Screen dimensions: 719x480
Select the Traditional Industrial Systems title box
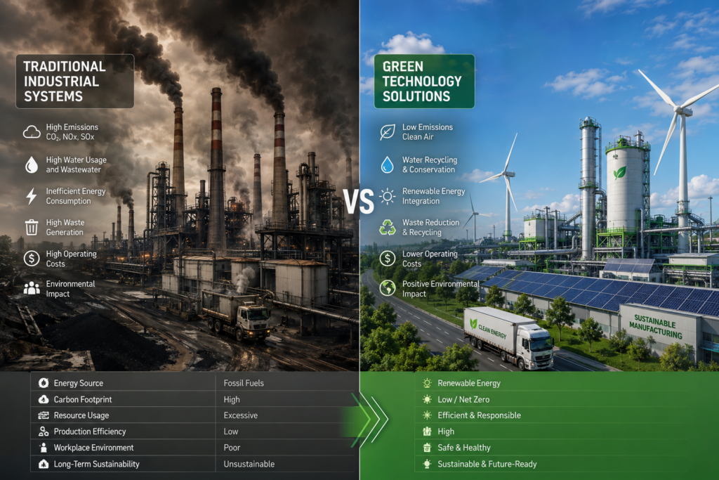pos(75,82)
